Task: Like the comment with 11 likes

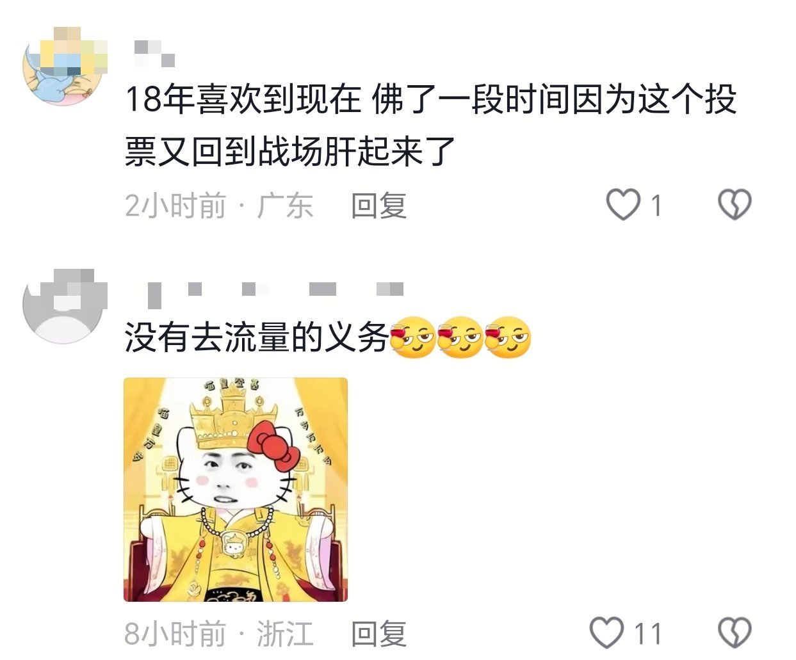Action: (606, 632)
